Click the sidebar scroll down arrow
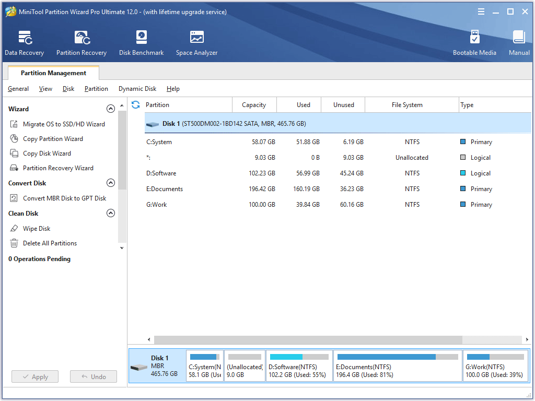Image resolution: width=535 pixels, height=401 pixels. coord(122,248)
